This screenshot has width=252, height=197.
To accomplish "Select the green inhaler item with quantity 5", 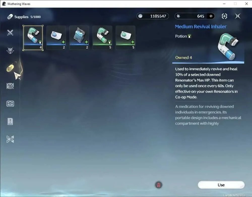I will (102, 38).
